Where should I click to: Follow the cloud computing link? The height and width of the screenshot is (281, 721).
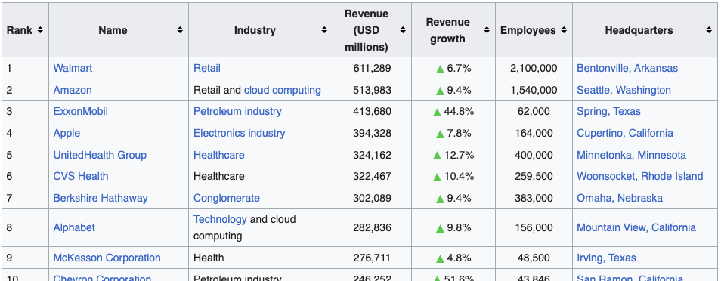[283, 90]
